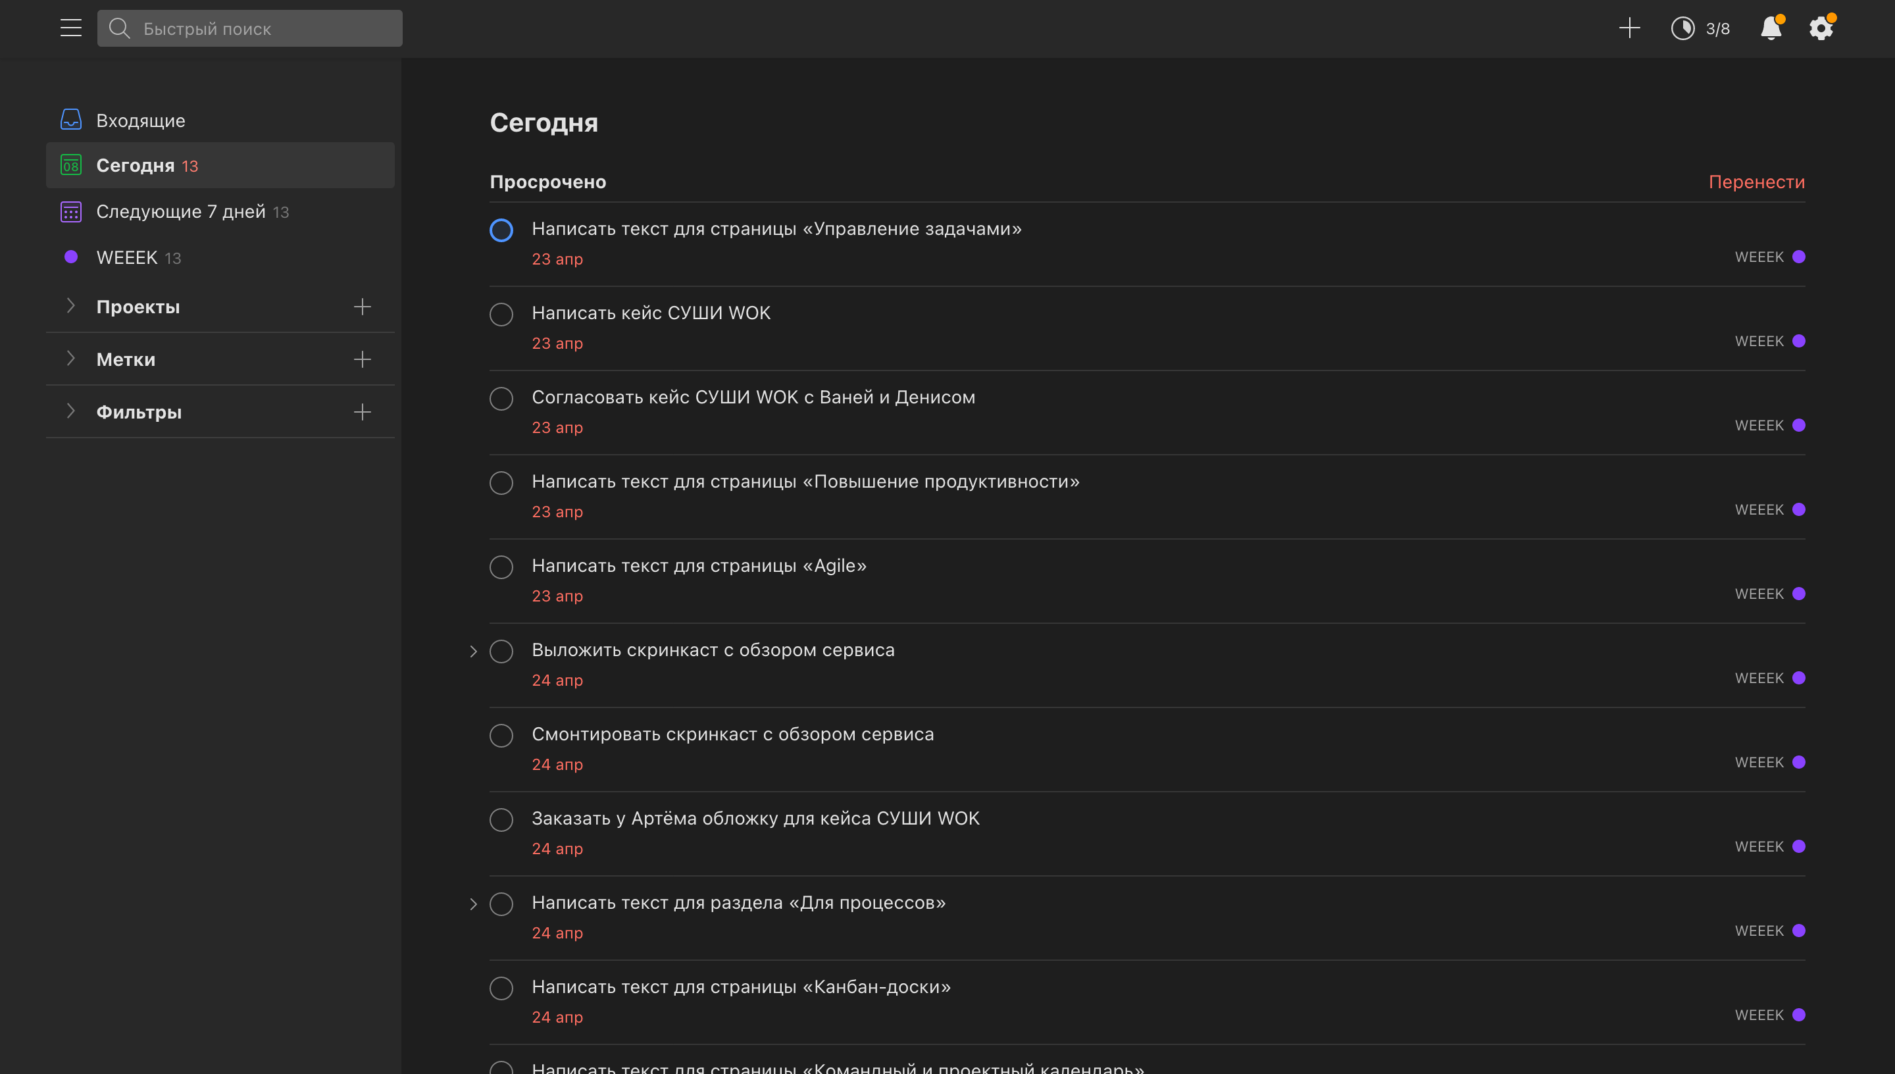The image size is (1895, 1074).
Task: Expand the Проекты section chevron
Action: tap(71, 306)
